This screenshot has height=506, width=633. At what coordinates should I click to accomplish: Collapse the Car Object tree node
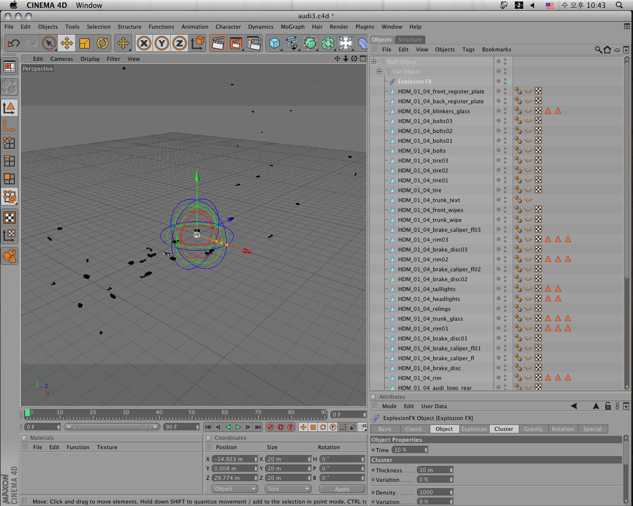click(379, 72)
